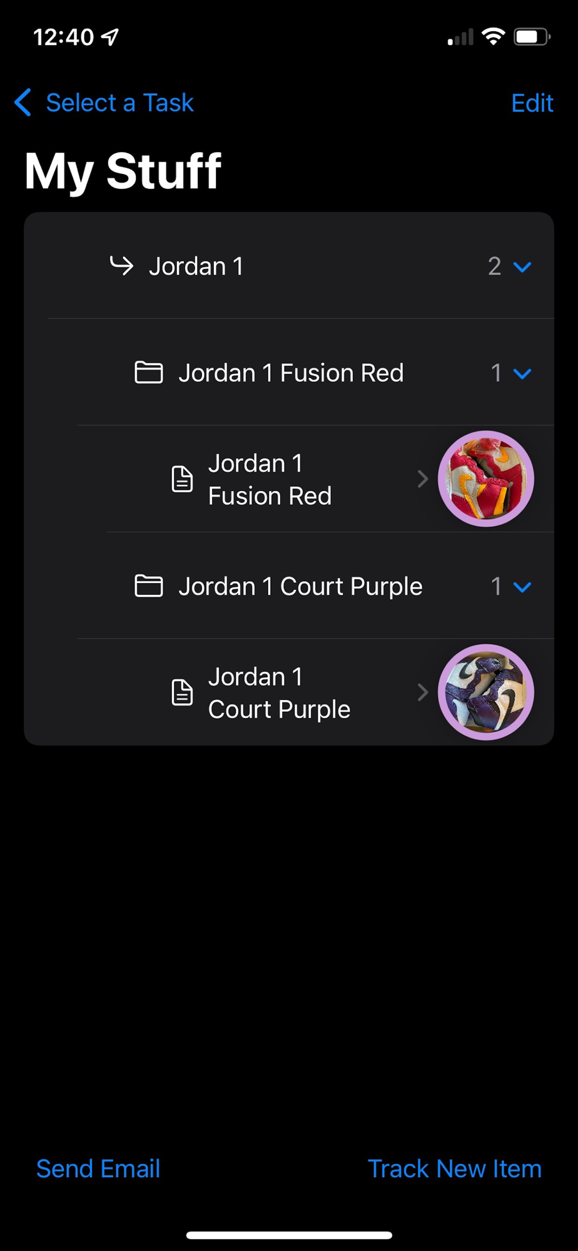
Task: Collapse the Jordan 1 group chevron
Action: 522,267
